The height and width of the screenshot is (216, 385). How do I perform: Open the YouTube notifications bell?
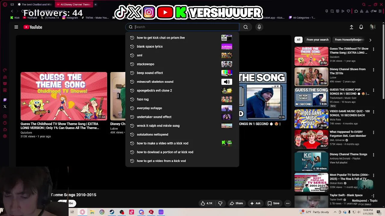[x=361, y=27]
